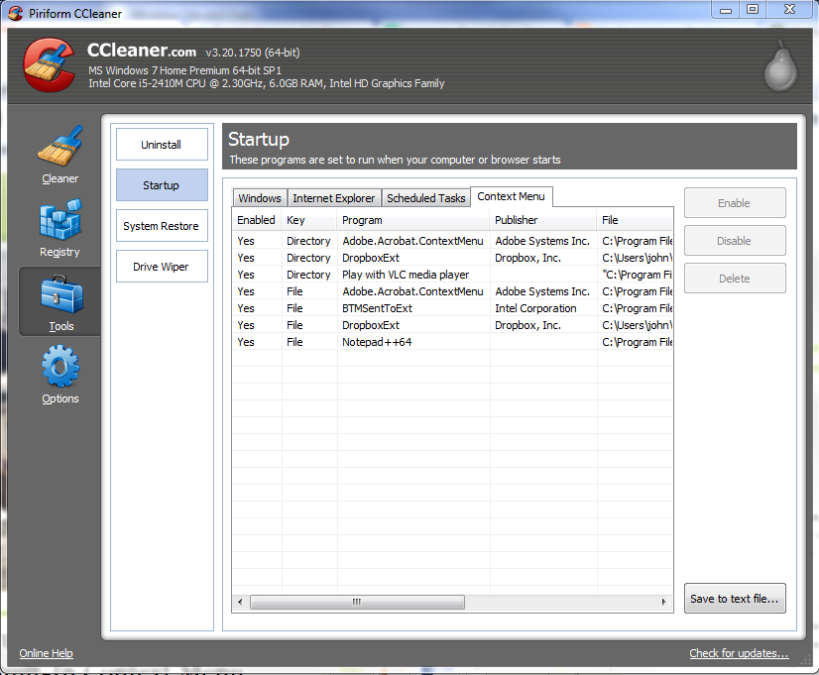Select the Notepad++64 row

click(452, 342)
